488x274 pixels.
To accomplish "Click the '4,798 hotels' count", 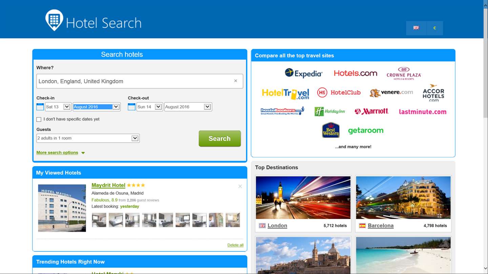I will 435,226.
